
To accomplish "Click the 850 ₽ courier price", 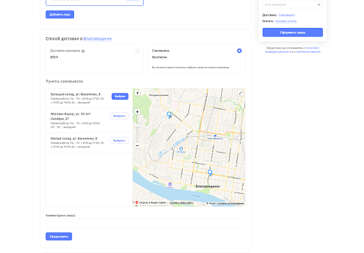I will coord(54,57).
